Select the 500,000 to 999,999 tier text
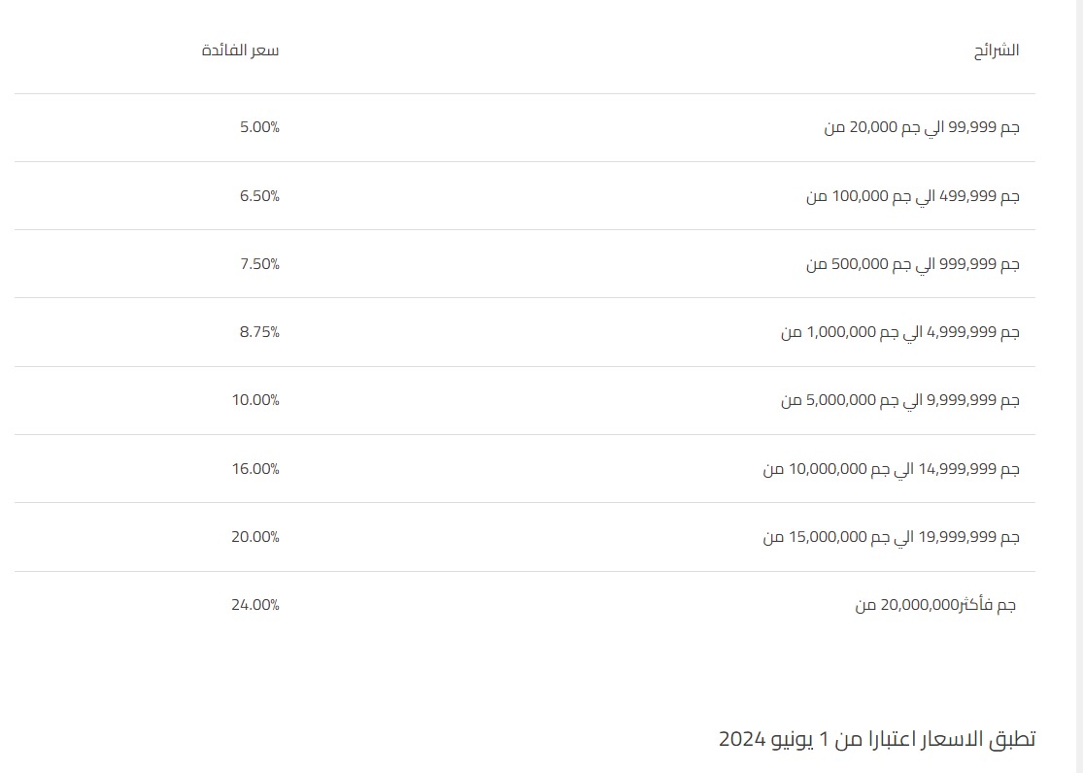Screen dimensions: 1083x773 [x=913, y=264]
